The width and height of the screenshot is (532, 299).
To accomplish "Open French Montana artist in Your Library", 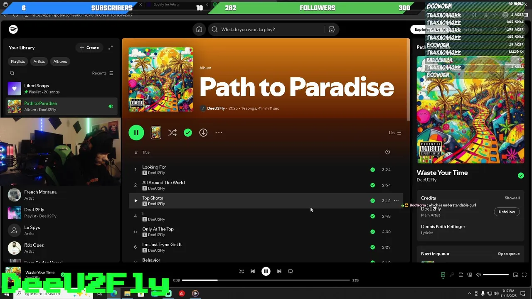I will click(62, 195).
